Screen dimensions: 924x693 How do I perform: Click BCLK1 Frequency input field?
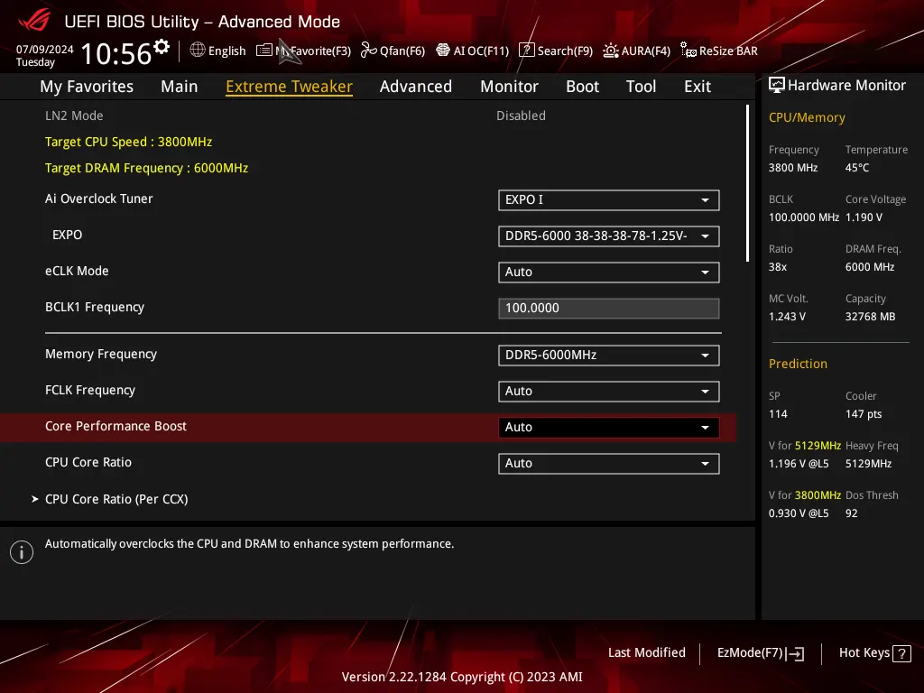pyautogui.click(x=609, y=308)
